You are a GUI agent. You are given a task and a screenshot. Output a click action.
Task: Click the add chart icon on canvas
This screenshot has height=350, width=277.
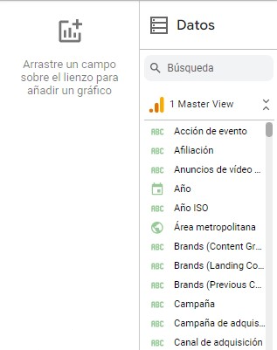pyautogui.click(x=70, y=31)
